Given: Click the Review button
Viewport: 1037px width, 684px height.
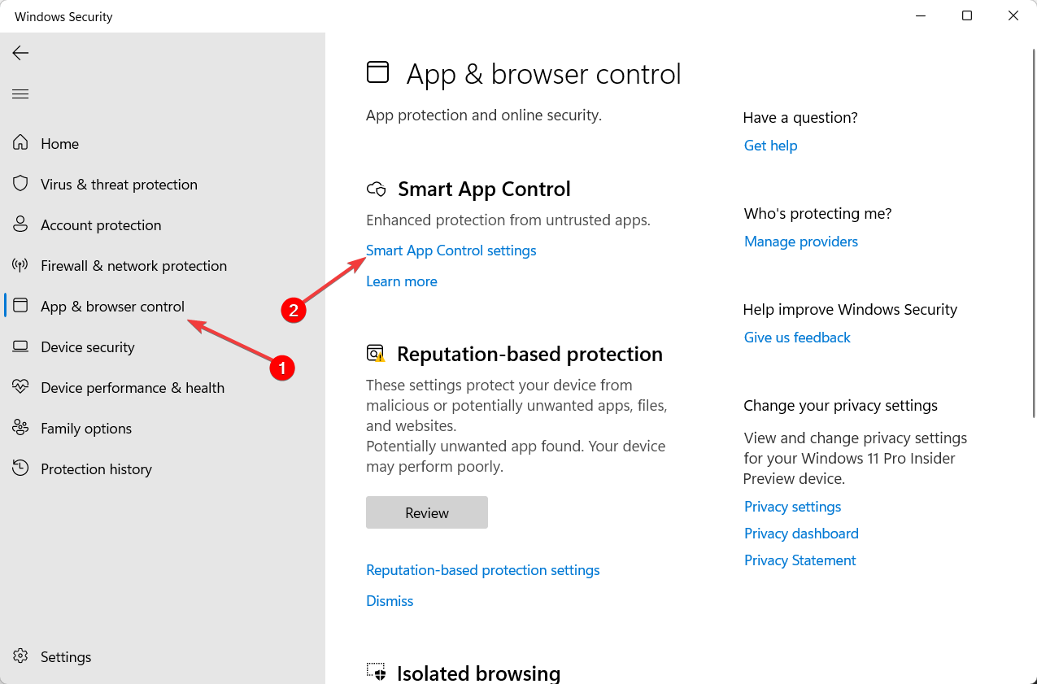Looking at the screenshot, I should pyautogui.click(x=426, y=512).
